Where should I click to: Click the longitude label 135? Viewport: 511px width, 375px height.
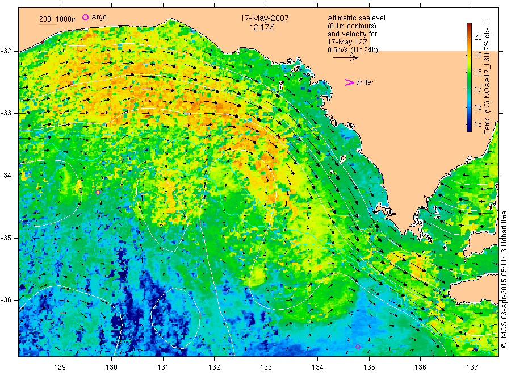pos(369,368)
